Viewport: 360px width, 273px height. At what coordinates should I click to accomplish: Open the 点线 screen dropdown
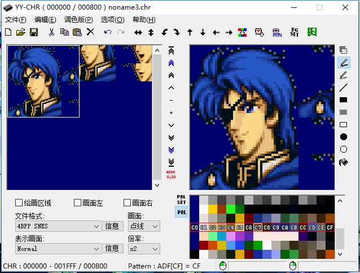click(144, 226)
